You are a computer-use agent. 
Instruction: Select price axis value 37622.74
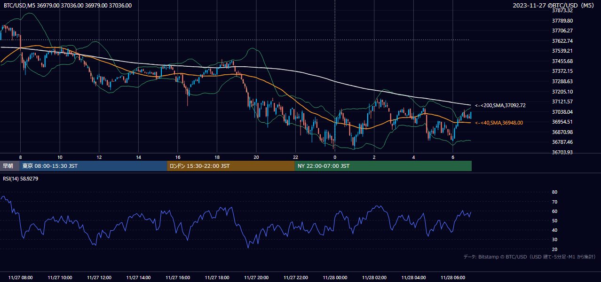coord(562,41)
